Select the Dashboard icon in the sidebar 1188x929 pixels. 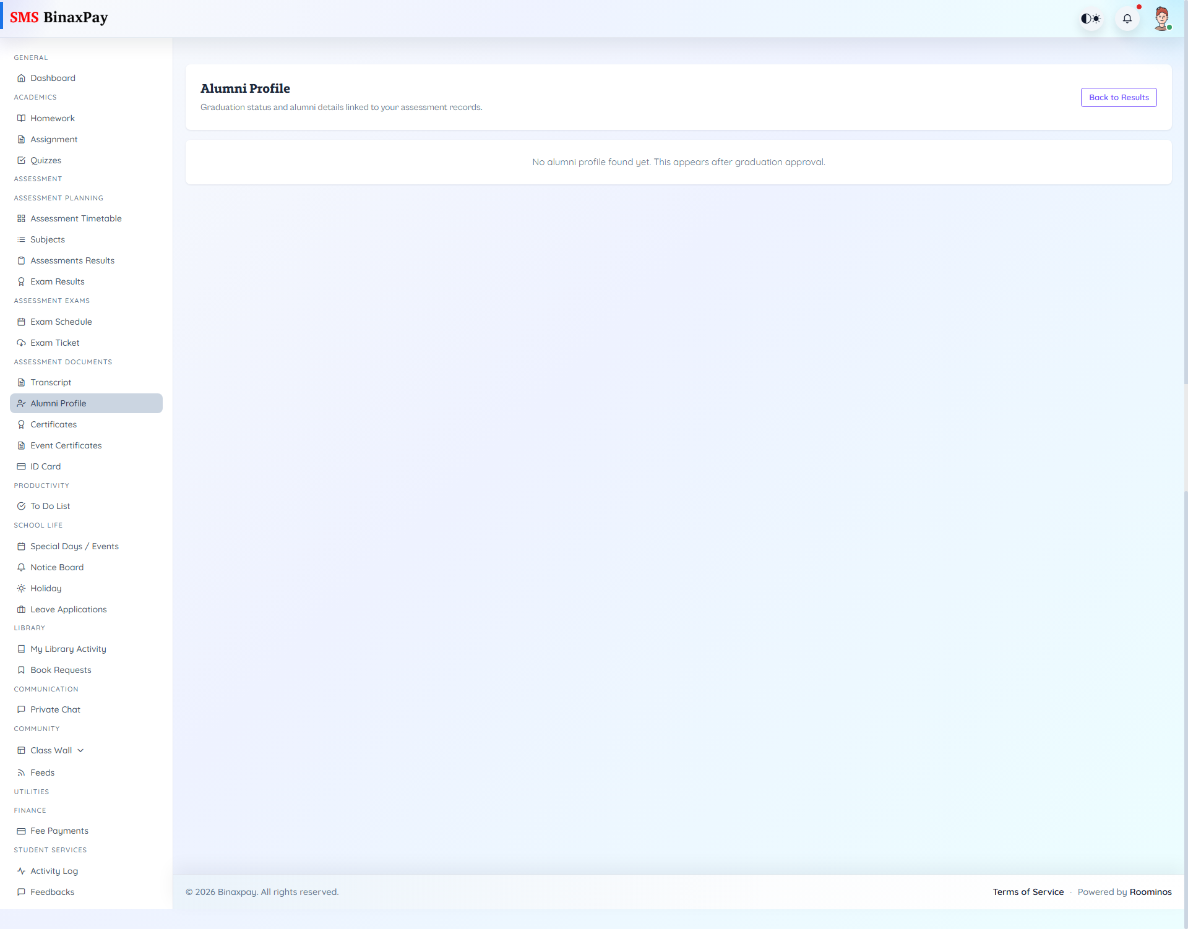22,78
